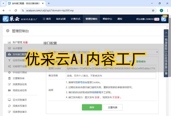
Task: Click the 正文识别演示 monitor icon
Action: click(x=9, y=100)
